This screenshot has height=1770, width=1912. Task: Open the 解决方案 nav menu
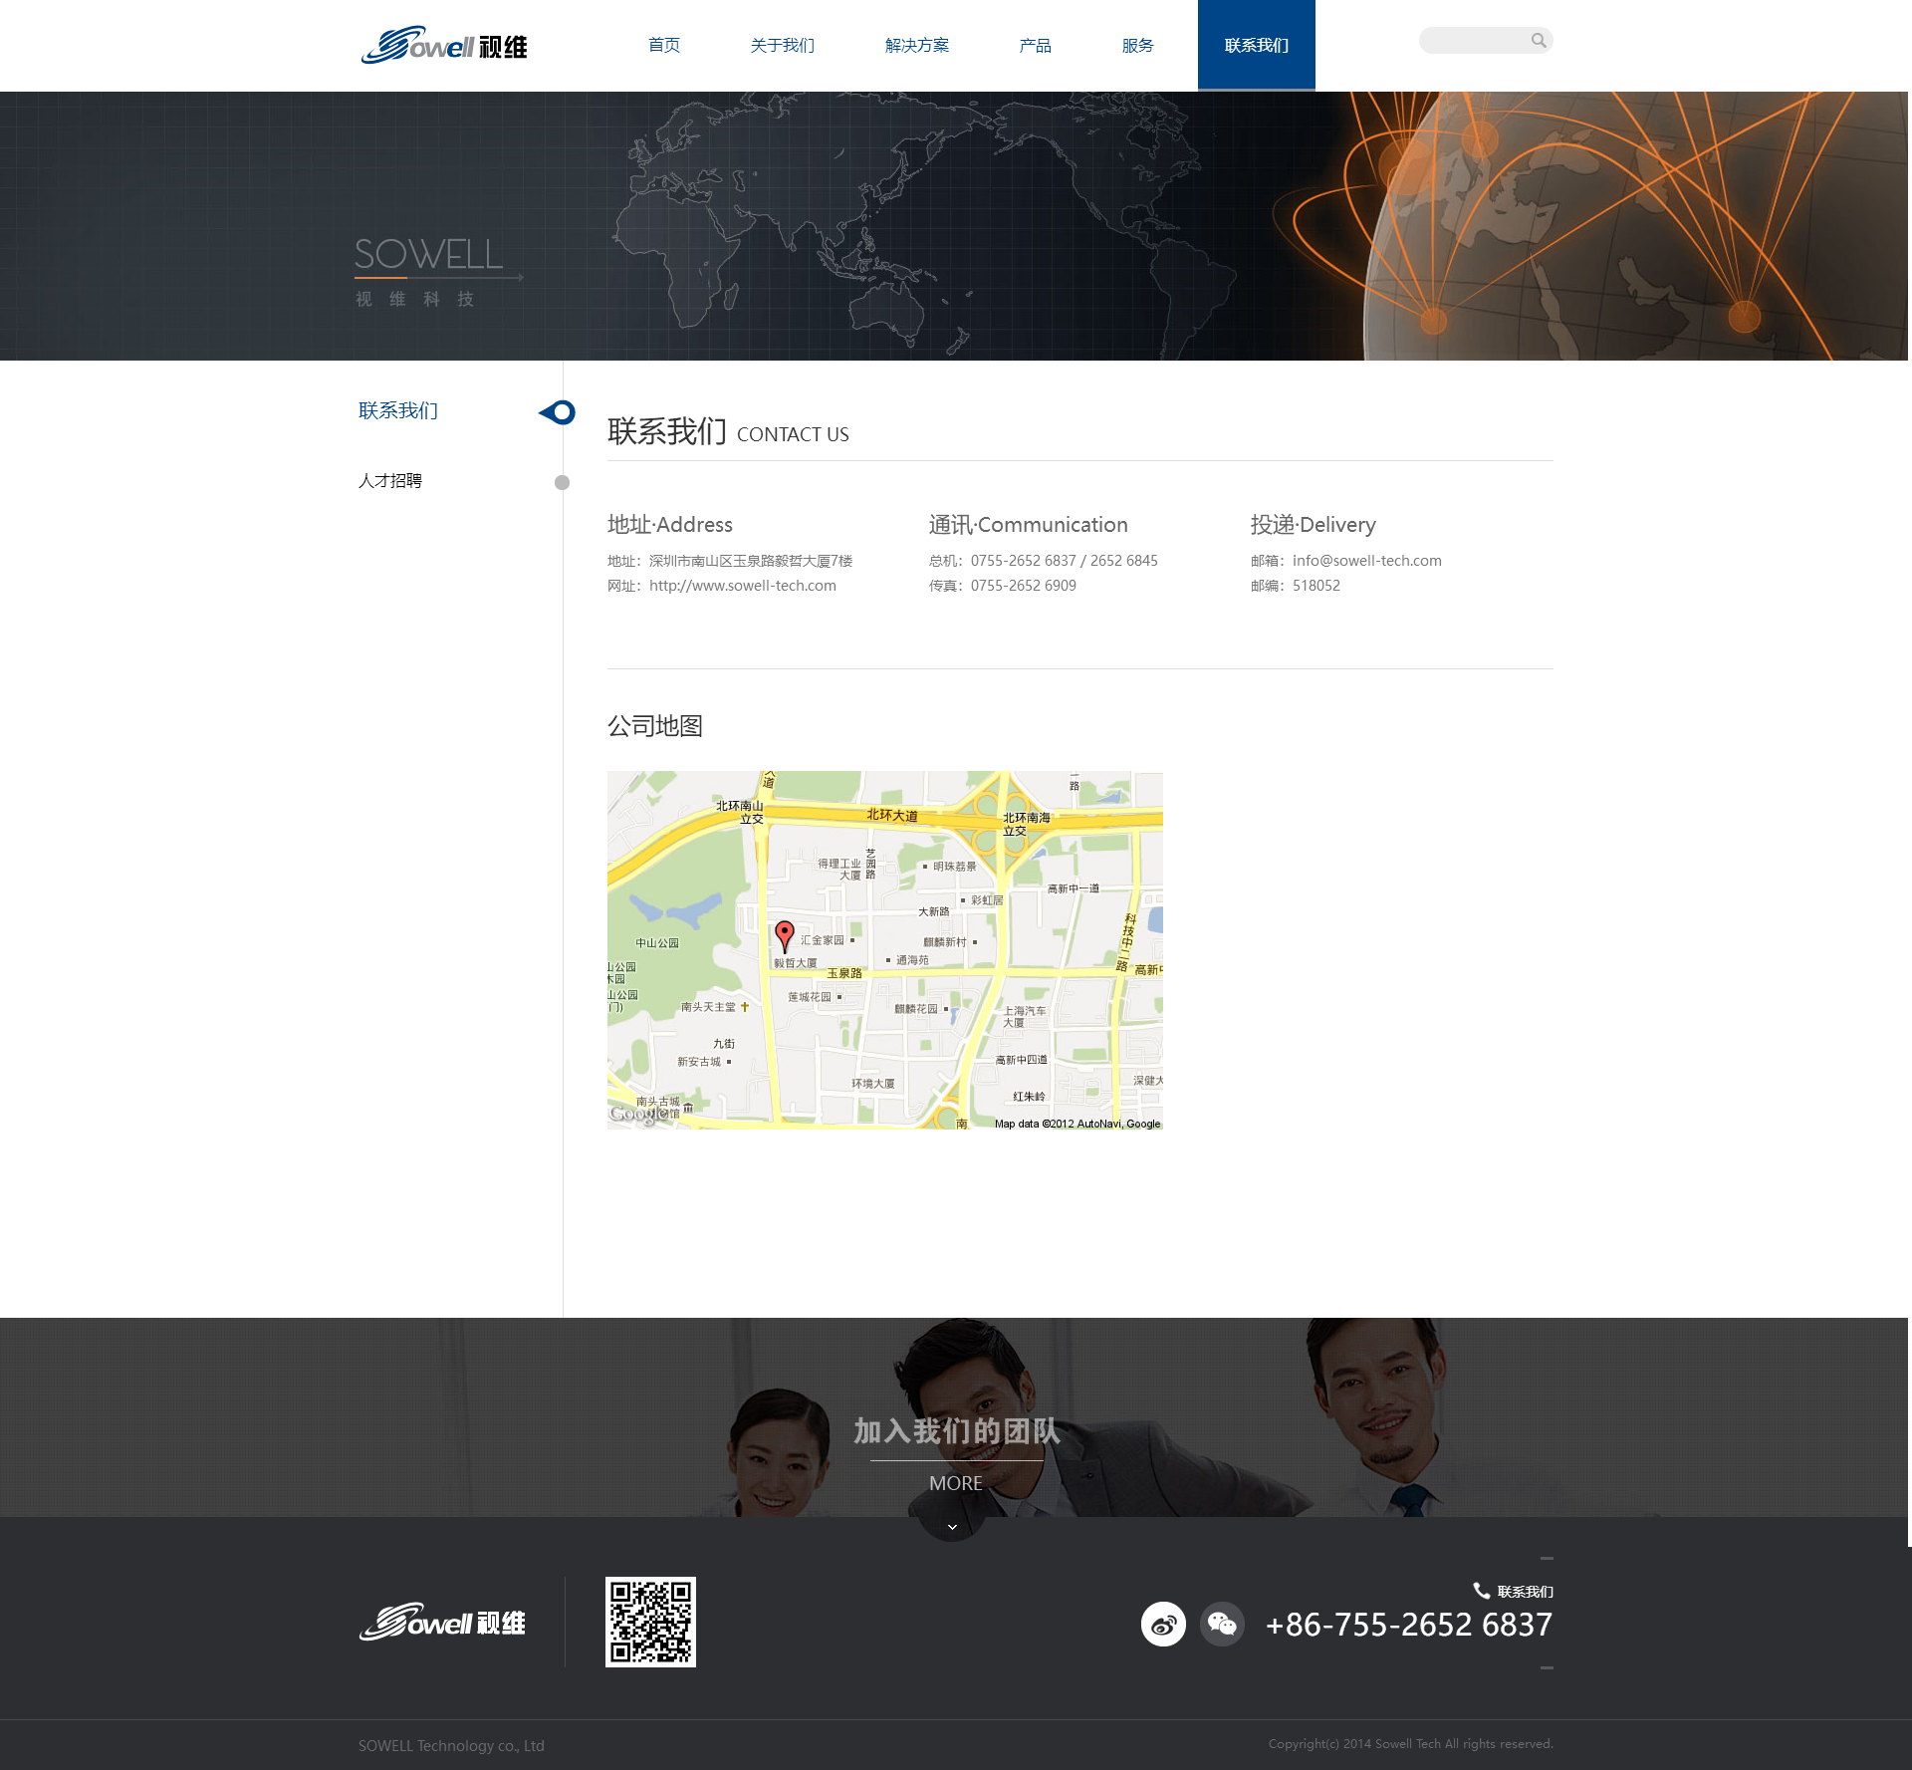pyautogui.click(x=916, y=46)
